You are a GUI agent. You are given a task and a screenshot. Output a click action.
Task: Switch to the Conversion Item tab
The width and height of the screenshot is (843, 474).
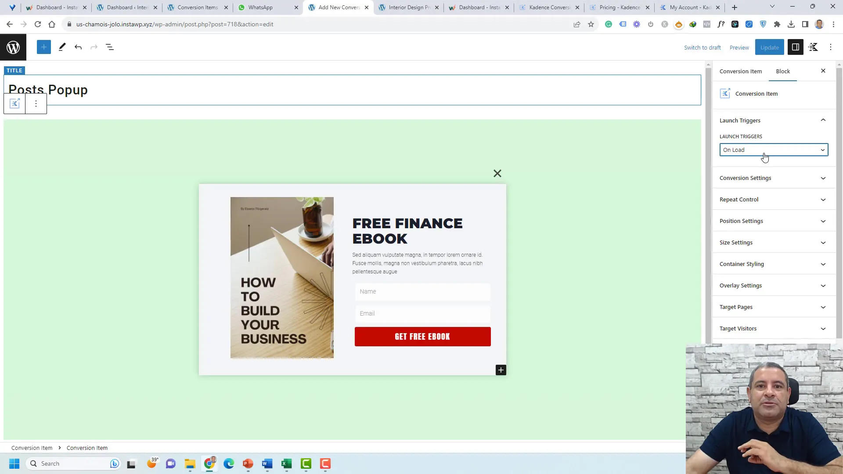[x=741, y=71]
